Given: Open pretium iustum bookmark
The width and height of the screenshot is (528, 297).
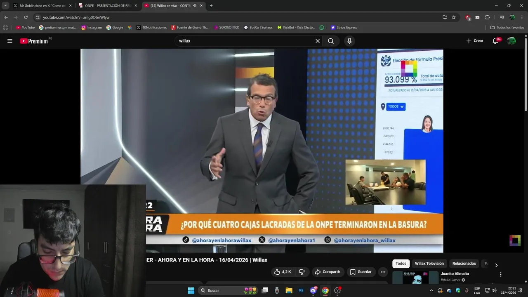Looking at the screenshot, I should [x=58, y=28].
